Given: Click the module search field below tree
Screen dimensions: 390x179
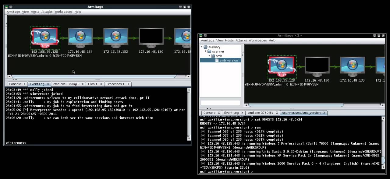Looking at the screenshot, I should 220,103.
